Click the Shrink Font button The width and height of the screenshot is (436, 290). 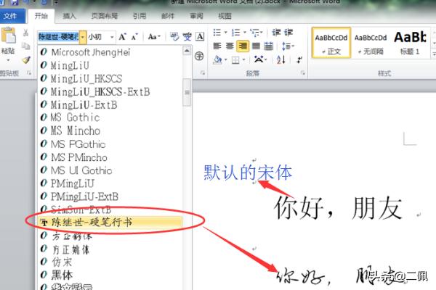[135, 36]
